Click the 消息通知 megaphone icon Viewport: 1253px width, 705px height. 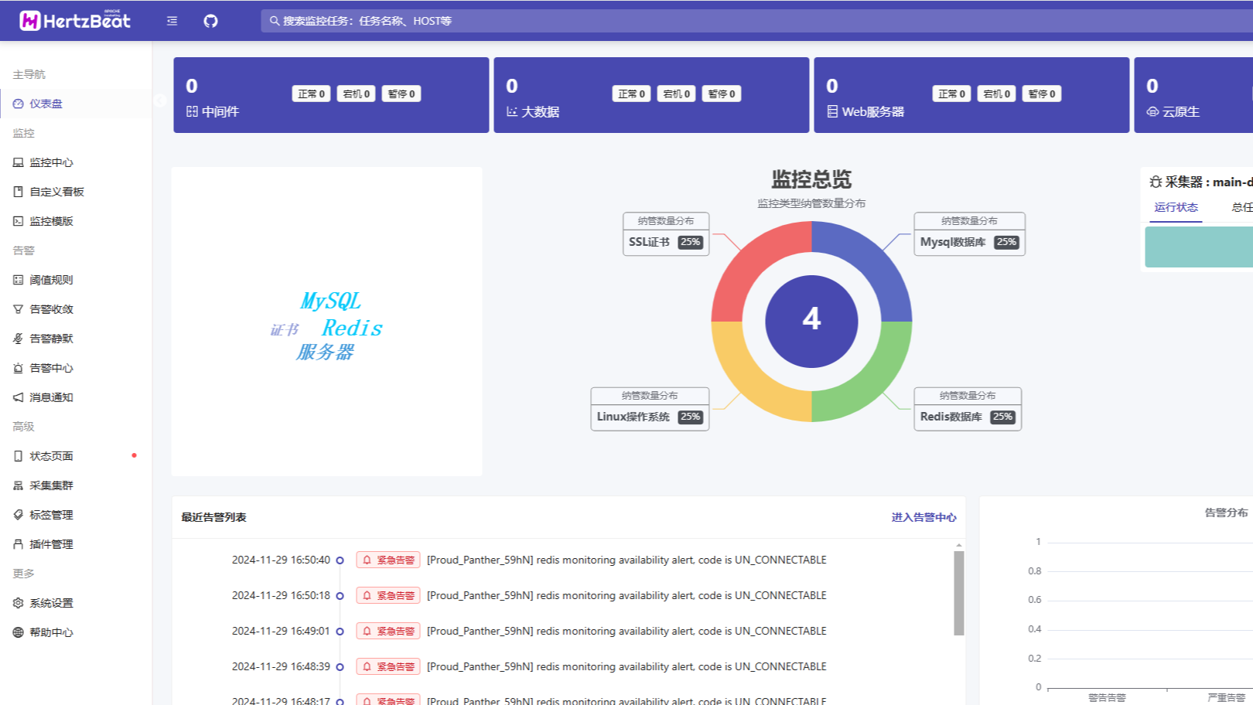pyautogui.click(x=18, y=397)
